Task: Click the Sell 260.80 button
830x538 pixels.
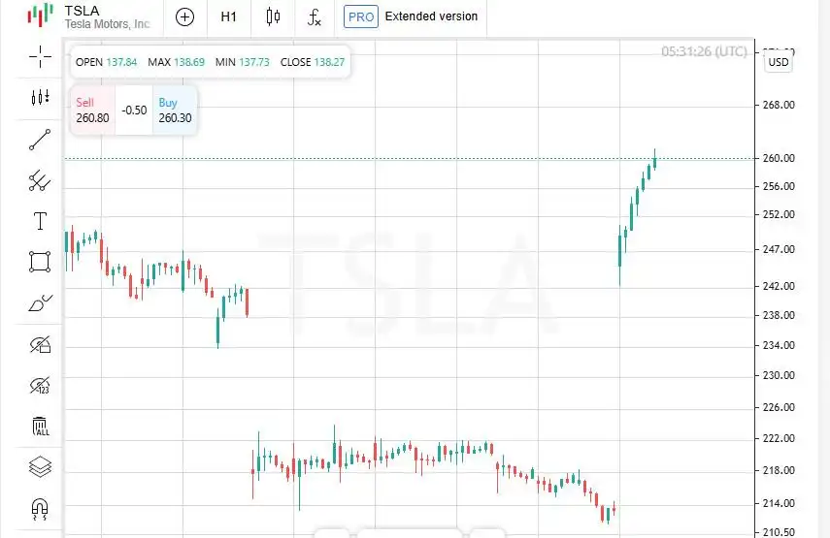Action: pyautogui.click(x=92, y=111)
